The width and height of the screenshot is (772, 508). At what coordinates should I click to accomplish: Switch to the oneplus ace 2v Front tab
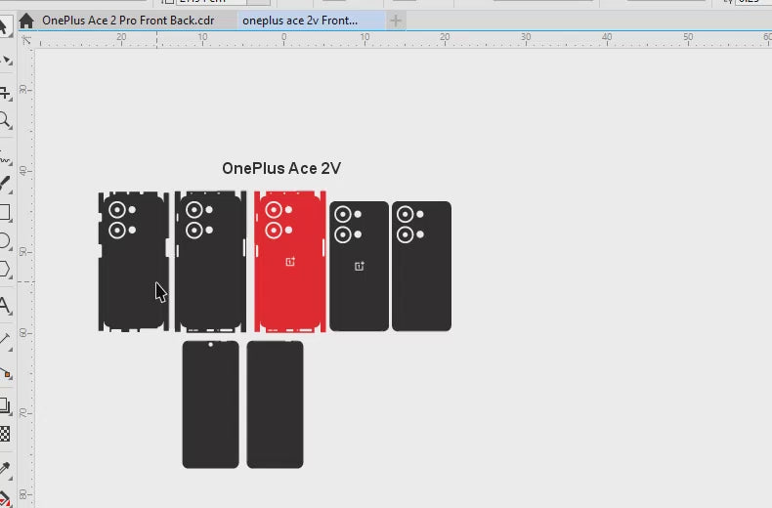pos(300,21)
